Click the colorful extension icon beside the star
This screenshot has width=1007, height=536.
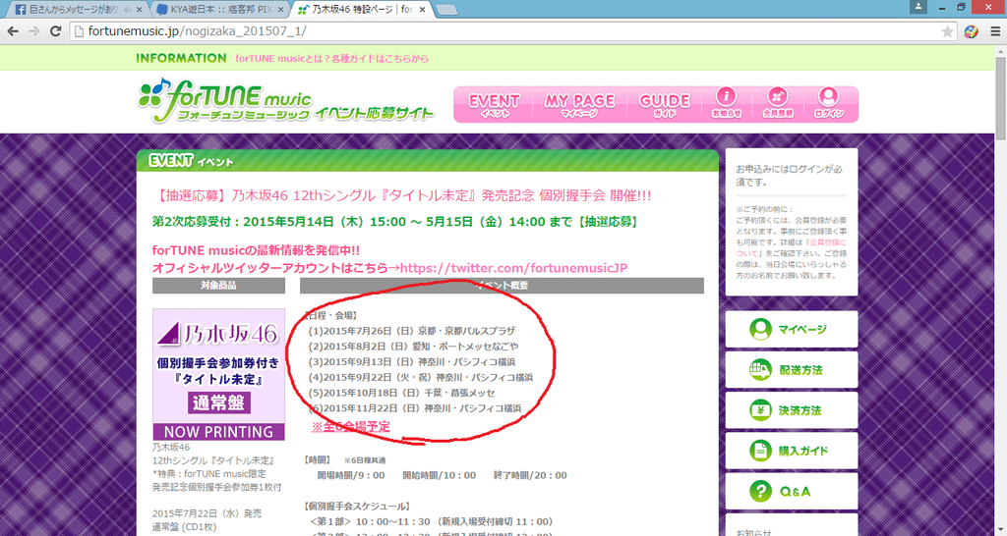(971, 30)
